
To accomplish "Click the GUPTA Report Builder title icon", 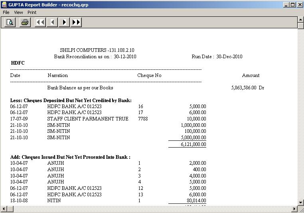I will tap(4, 4).
